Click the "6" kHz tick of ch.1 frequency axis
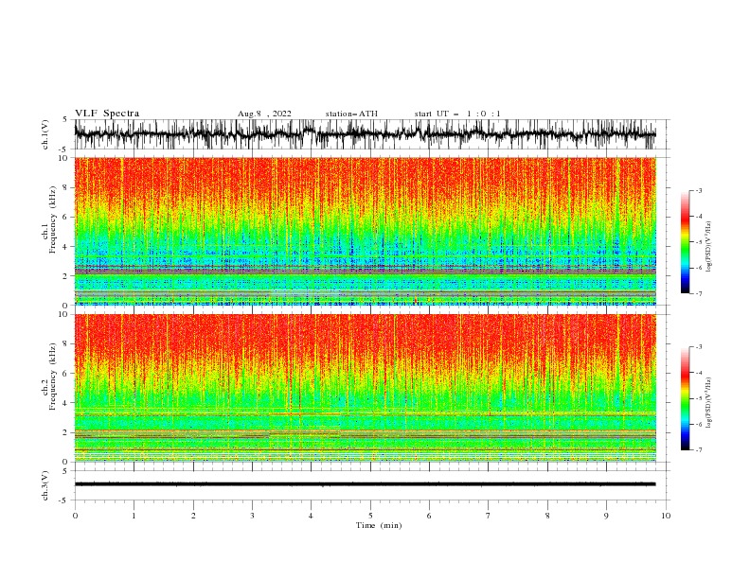This screenshot has height=579, width=750. pos(65,217)
